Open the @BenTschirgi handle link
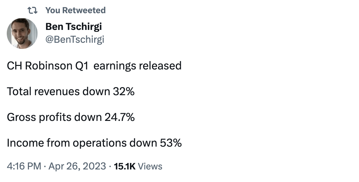359x182 pixels. click(x=75, y=39)
